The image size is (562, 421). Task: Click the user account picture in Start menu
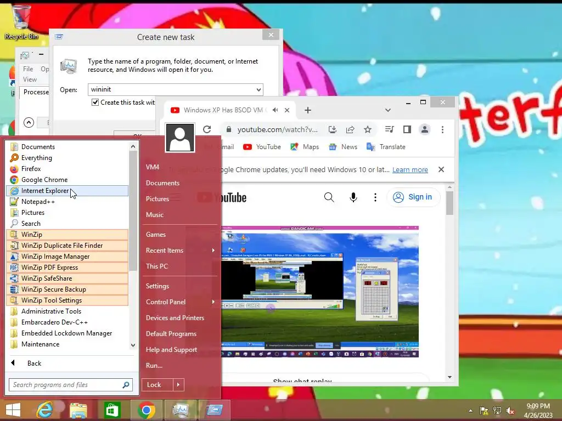click(180, 138)
